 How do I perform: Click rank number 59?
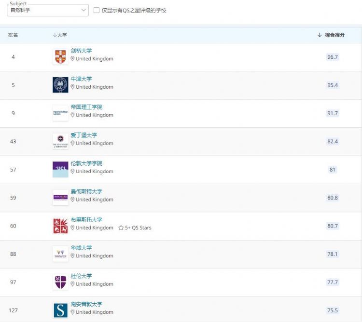(x=13, y=198)
